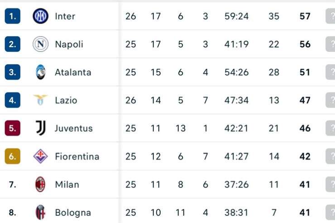Screen dimensions: 335x223
Task: Click the Lazio eagle crest icon
Action: (x=40, y=100)
